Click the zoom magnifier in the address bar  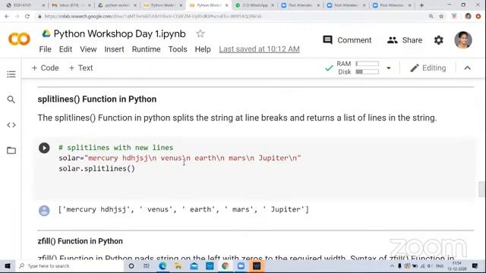pos(431,17)
